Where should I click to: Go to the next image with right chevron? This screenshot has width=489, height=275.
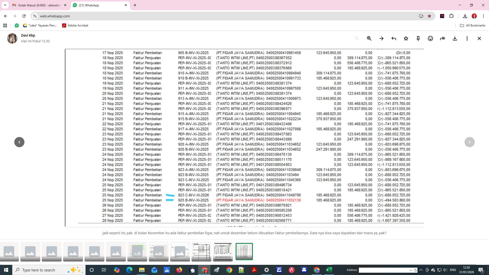[469, 142]
